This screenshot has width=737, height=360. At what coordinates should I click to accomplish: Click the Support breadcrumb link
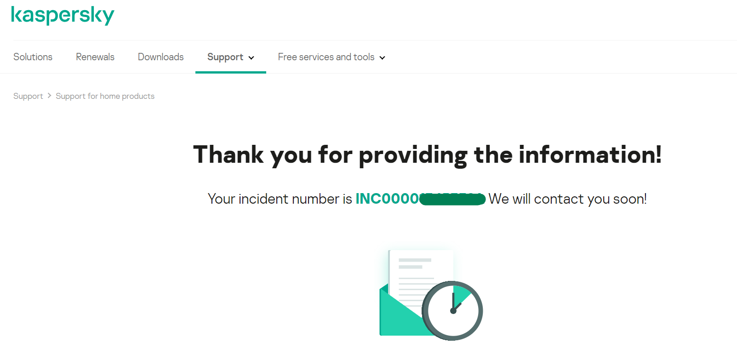[28, 96]
